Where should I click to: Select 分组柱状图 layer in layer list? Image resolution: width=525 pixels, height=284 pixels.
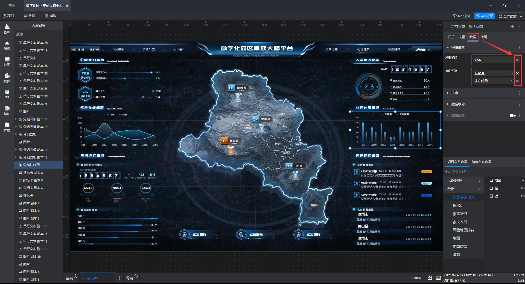click(39, 165)
